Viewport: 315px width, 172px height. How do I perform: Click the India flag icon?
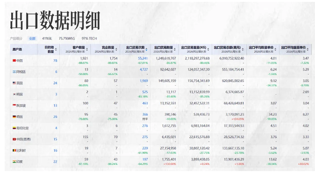14,161
